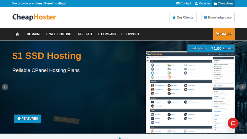Click the CheapHoster logo

[34, 17]
